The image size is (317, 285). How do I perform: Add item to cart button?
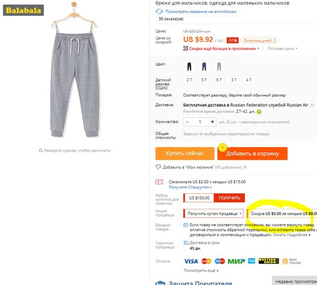pos(252,153)
